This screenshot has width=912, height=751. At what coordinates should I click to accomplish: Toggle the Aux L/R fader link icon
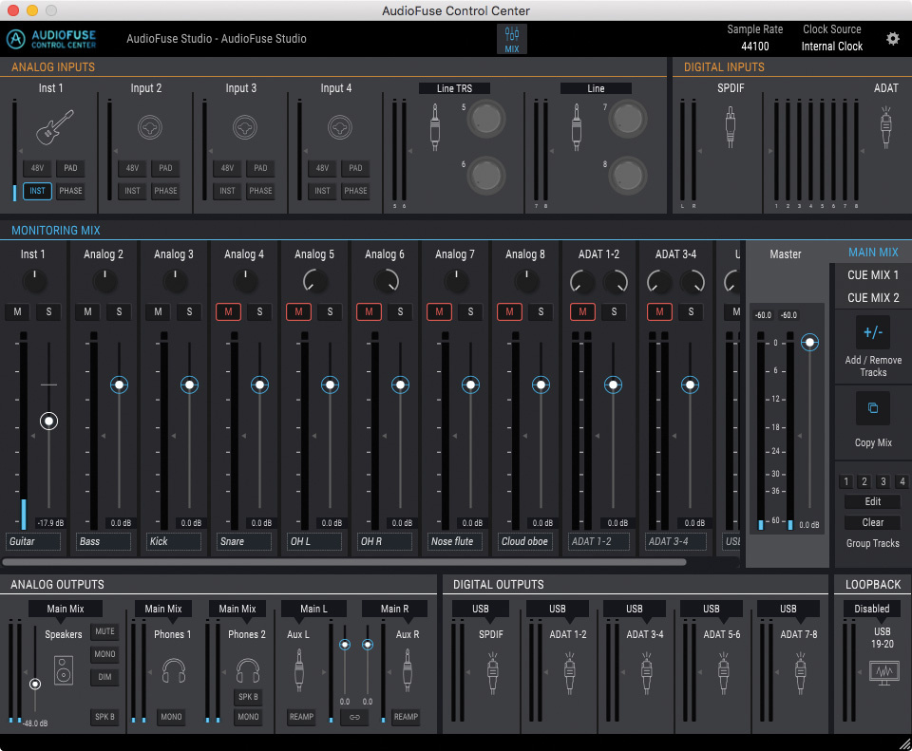coord(354,717)
